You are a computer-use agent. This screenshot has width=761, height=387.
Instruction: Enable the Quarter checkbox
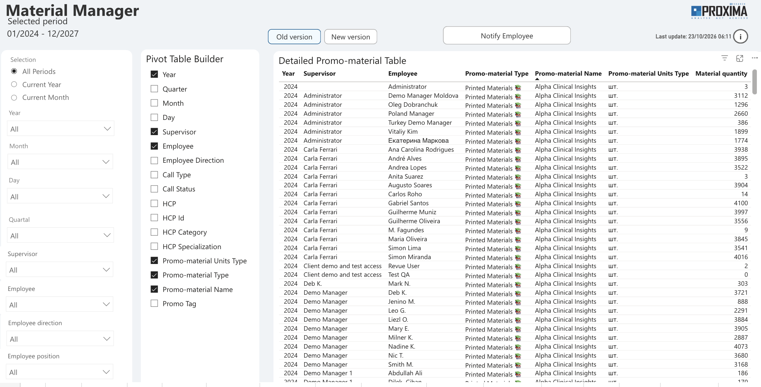(154, 89)
